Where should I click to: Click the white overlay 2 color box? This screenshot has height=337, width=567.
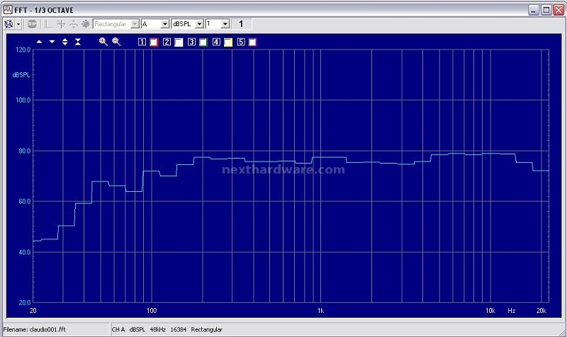pos(179,42)
